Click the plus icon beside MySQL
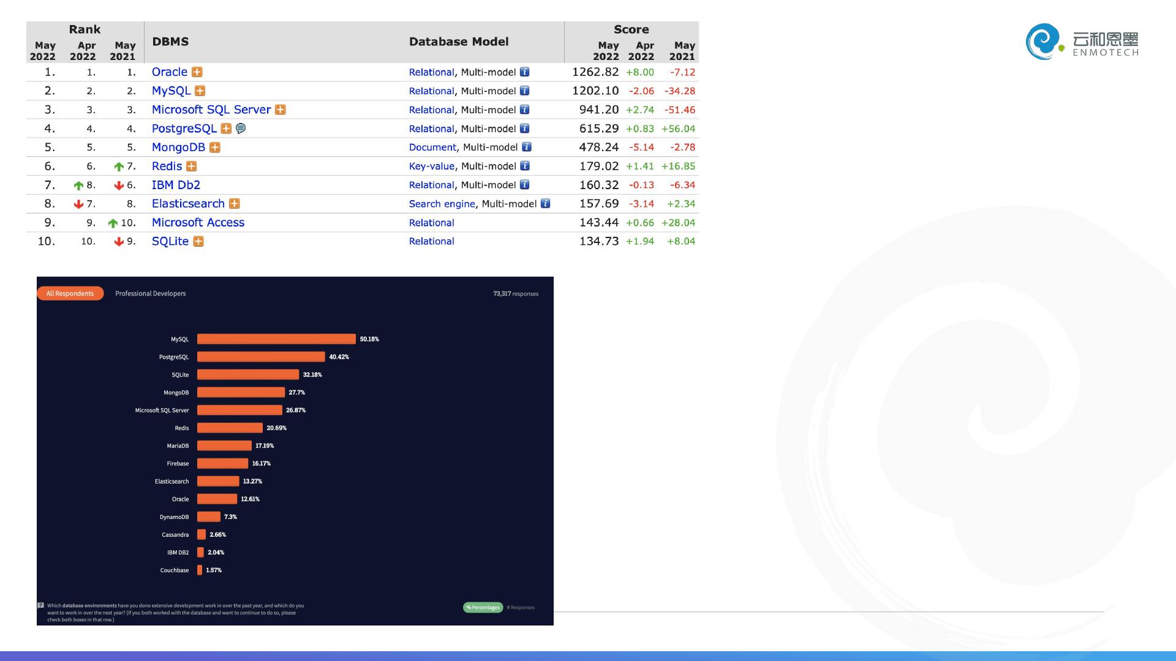1176x661 pixels. pos(200,91)
